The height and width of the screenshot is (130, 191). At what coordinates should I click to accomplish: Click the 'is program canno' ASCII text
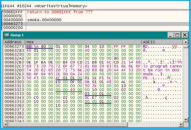(162, 66)
